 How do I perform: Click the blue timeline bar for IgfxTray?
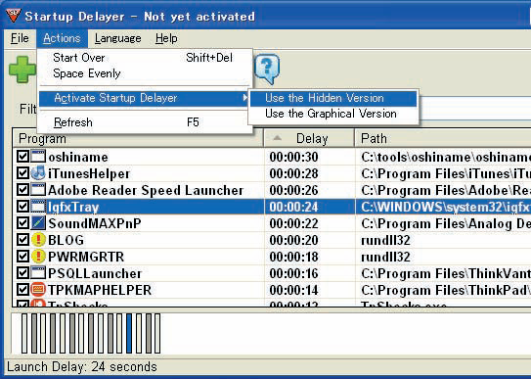coord(129,334)
